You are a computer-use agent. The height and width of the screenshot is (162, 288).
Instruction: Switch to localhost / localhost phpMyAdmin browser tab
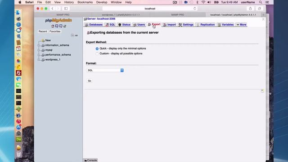[x=233, y=15]
